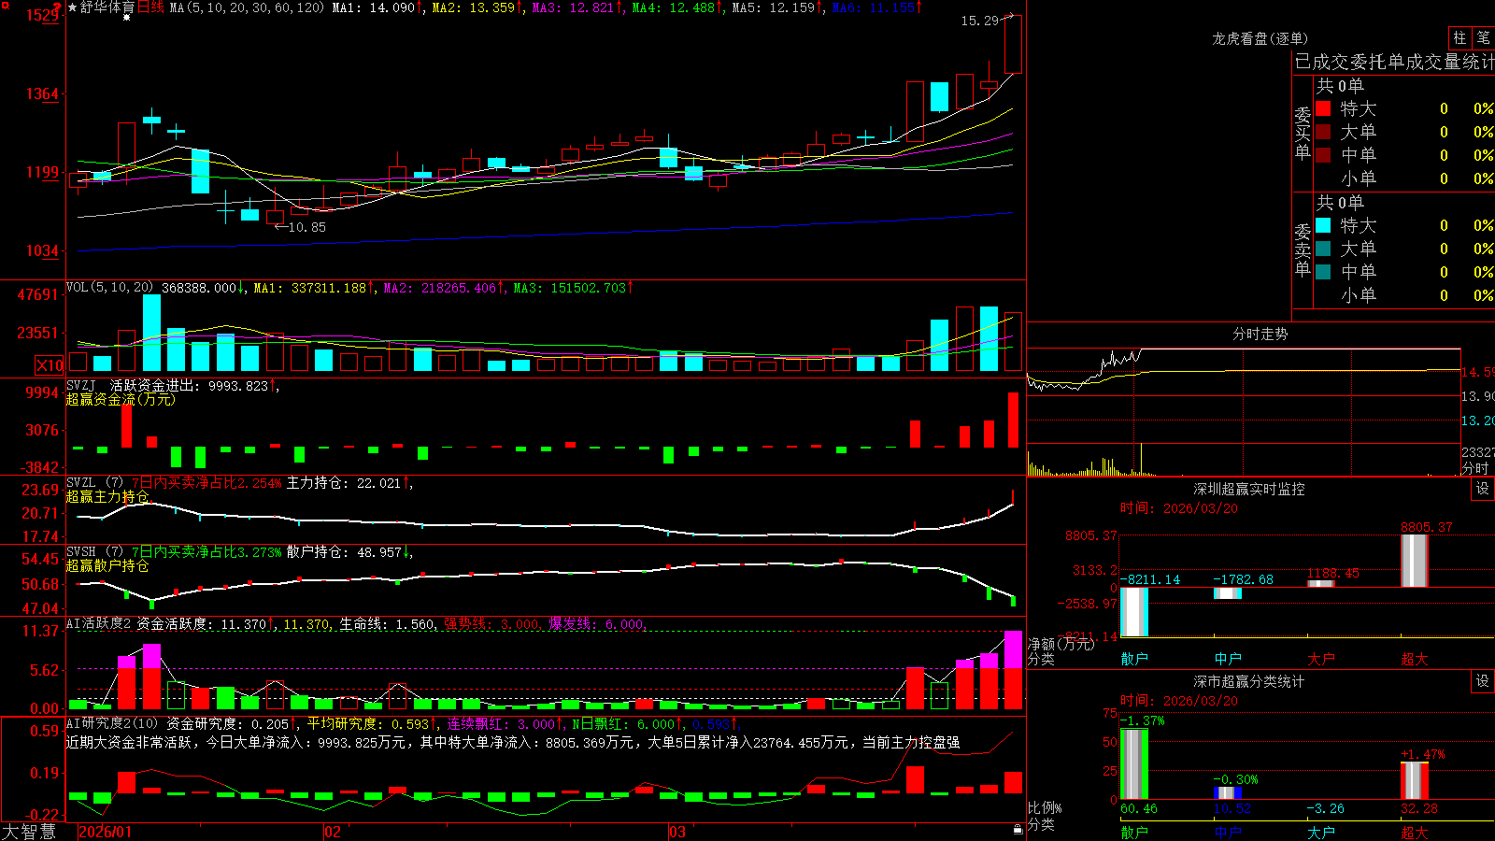Click the VOL(5,10,20) indicator label
The image size is (1495, 841).
110,288
